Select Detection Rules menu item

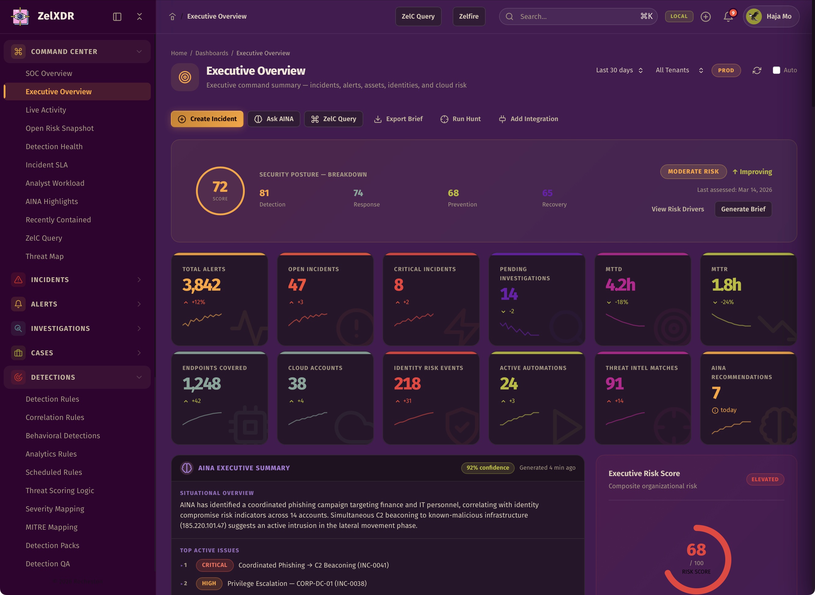(52, 399)
